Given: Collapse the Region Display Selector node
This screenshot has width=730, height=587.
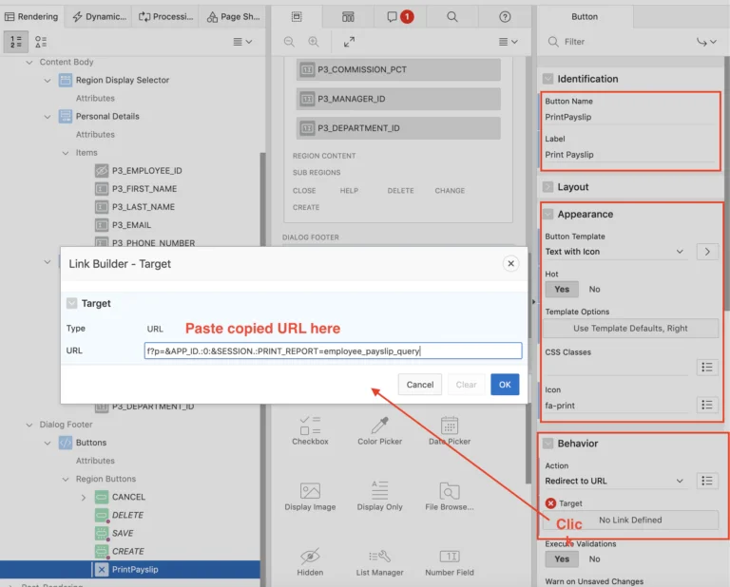Looking at the screenshot, I should click(x=48, y=80).
